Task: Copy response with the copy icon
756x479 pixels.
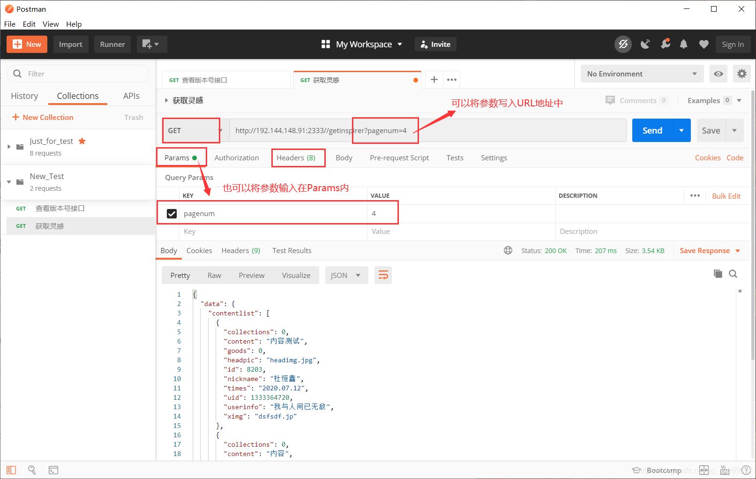Action: coord(718,274)
